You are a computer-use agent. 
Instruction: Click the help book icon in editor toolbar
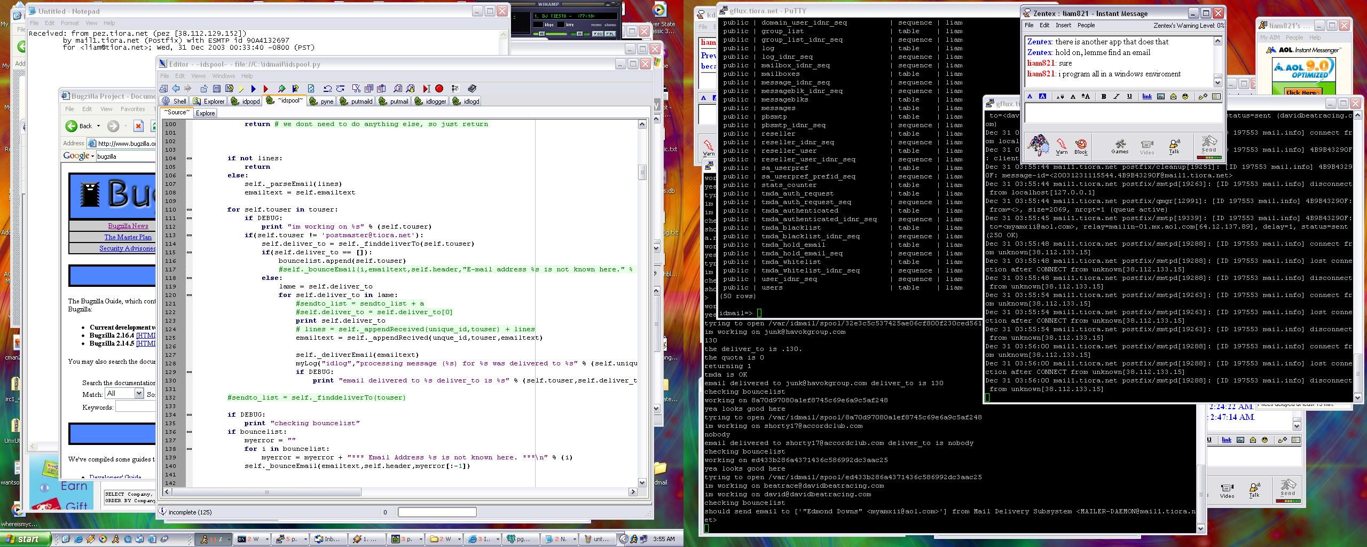click(472, 89)
